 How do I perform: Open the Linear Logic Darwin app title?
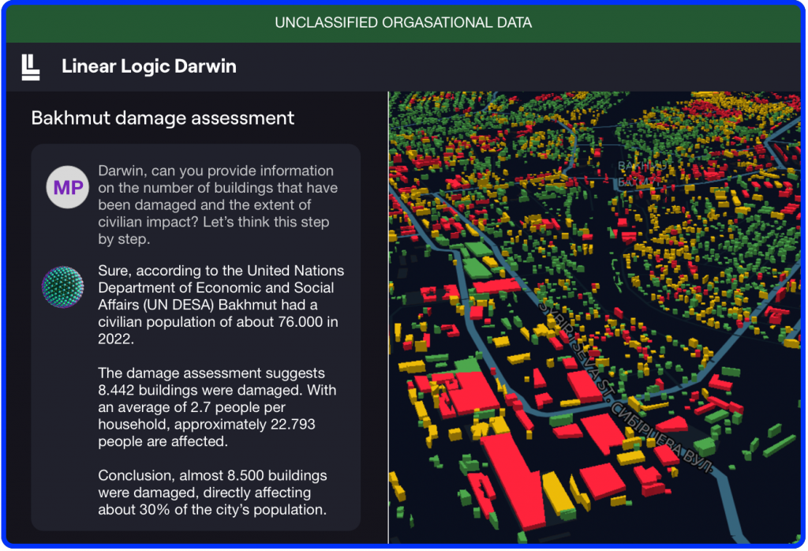[149, 66]
